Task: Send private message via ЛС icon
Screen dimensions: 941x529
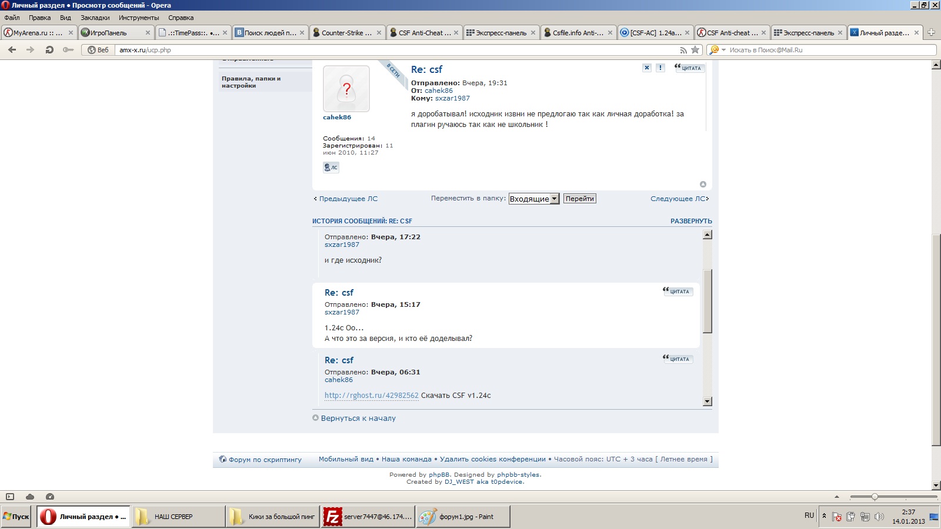Action: click(x=331, y=168)
